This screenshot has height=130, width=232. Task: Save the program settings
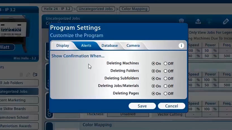click(142, 106)
